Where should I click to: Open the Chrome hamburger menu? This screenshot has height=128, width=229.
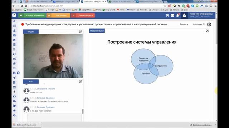pos(215,6)
